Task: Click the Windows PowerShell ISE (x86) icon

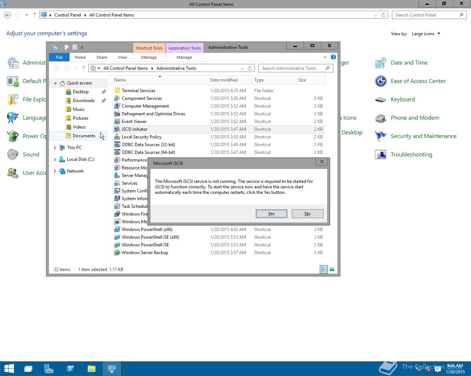Action: [117, 237]
